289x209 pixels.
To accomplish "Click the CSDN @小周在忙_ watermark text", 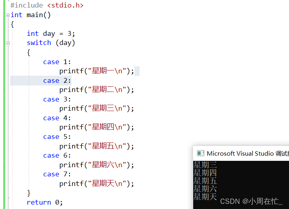I will (x=251, y=201).
